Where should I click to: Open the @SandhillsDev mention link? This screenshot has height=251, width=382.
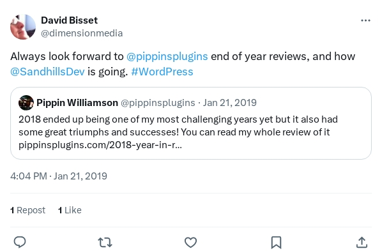click(47, 72)
